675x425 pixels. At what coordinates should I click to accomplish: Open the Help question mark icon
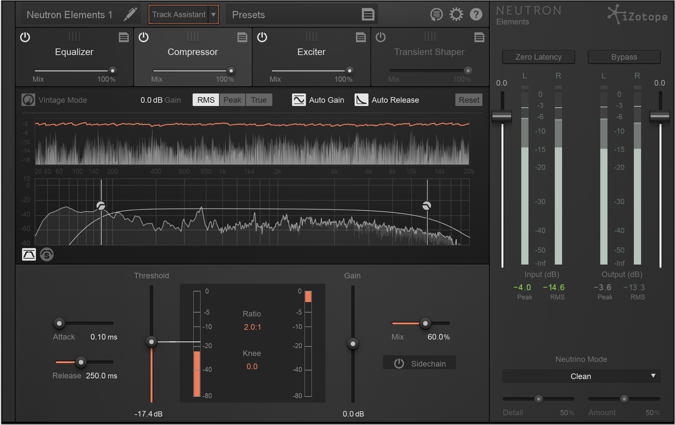pos(476,15)
